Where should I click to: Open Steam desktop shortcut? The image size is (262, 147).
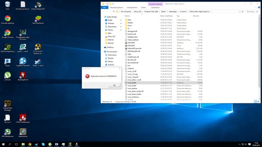(x=38, y=62)
